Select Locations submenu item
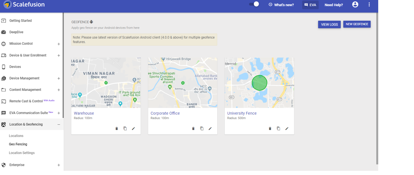This screenshot has height=175, width=414. pyautogui.click(x=16, y=136)
